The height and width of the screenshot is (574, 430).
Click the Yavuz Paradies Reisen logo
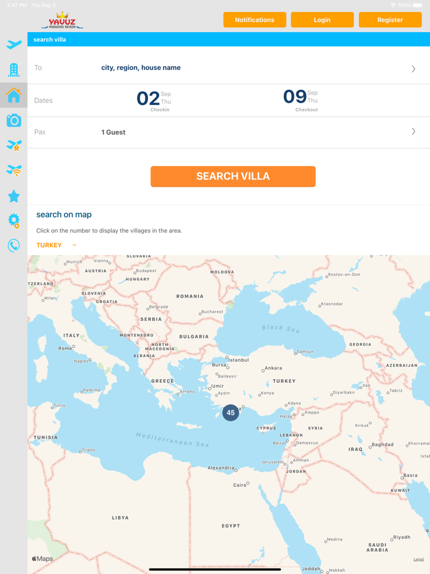point(62,20)
